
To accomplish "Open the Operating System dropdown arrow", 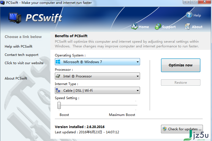I will point(138,62).
